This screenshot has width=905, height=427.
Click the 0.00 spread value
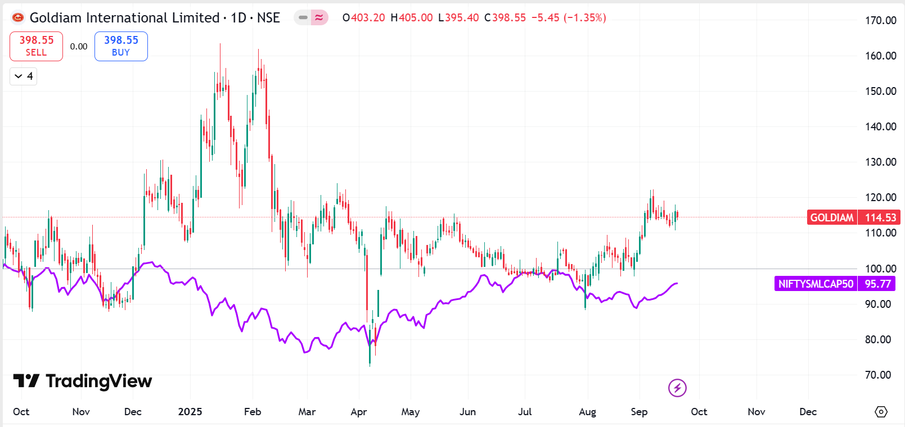[79, 47]
